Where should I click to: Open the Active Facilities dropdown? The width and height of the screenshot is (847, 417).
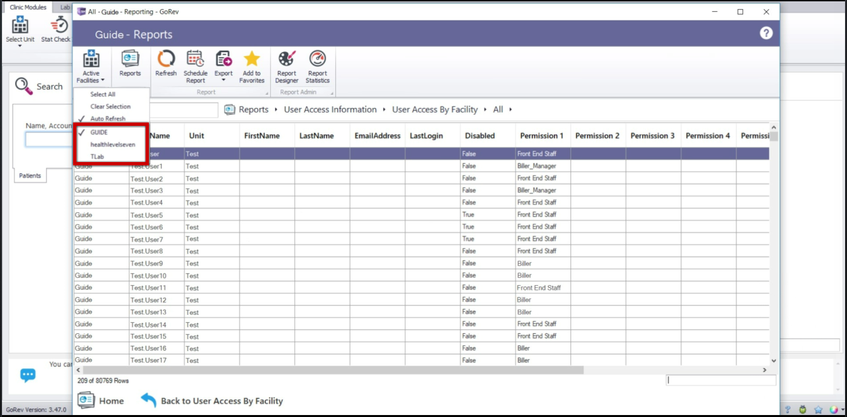click(x=91, y=67)
